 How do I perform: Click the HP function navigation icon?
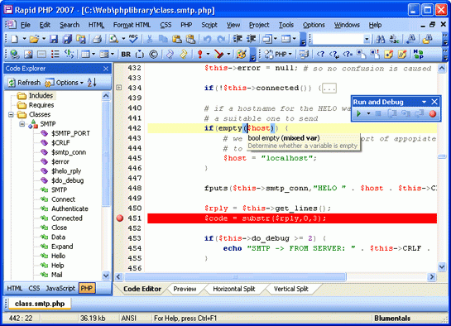(418, 54)
